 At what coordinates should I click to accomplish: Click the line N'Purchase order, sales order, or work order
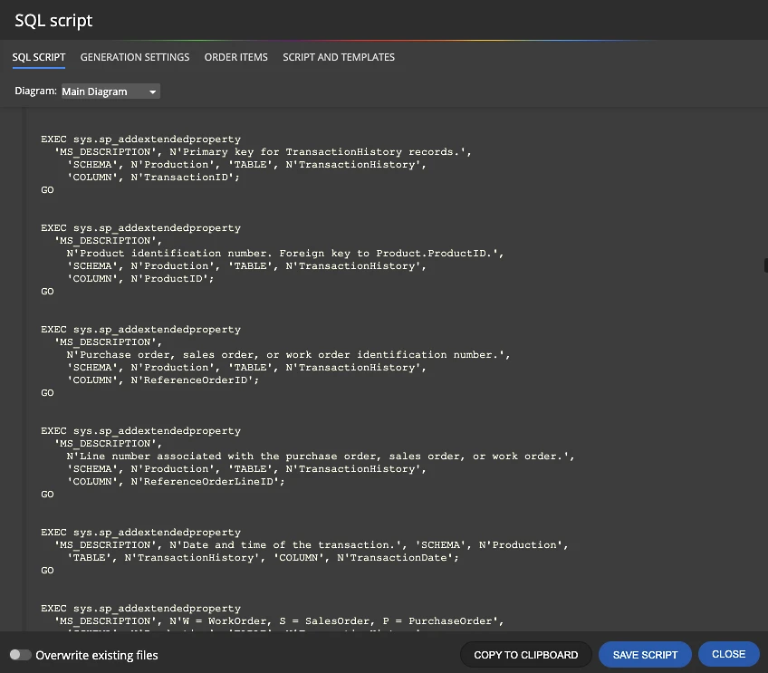(288, 355)
